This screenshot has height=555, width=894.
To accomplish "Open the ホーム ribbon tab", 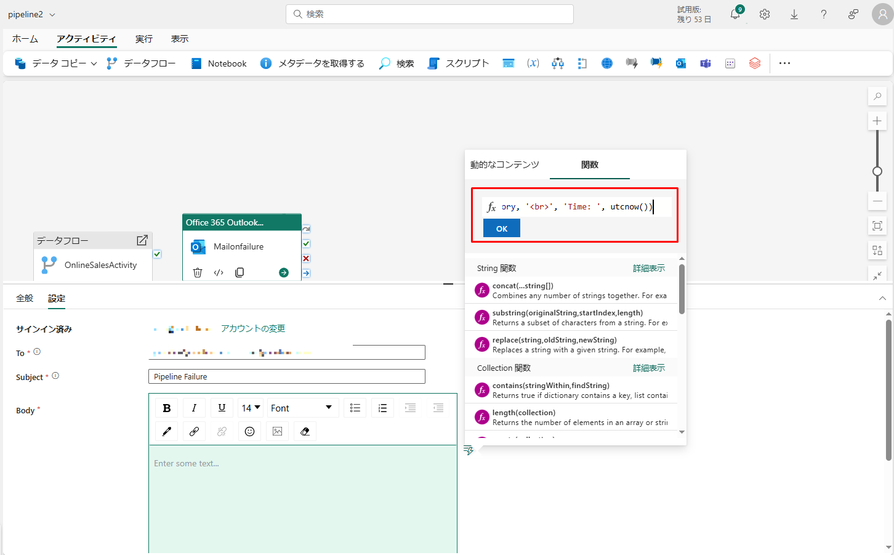I will click(x=25, y=39).
